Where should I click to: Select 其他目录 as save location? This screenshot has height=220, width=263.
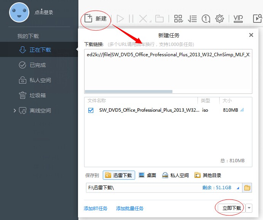[x=208, y=175]
